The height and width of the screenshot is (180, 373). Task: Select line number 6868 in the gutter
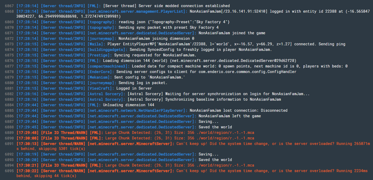9,11
